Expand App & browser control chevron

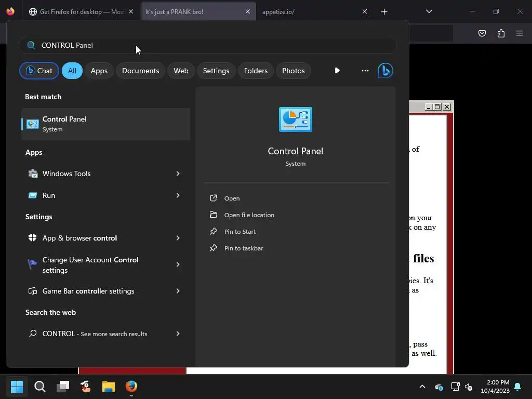tap(178, 238)
